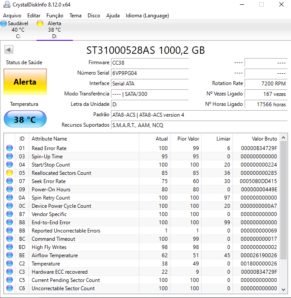Click the Valor Bruto column header
The image size is (291, 298).
(256, 139)
